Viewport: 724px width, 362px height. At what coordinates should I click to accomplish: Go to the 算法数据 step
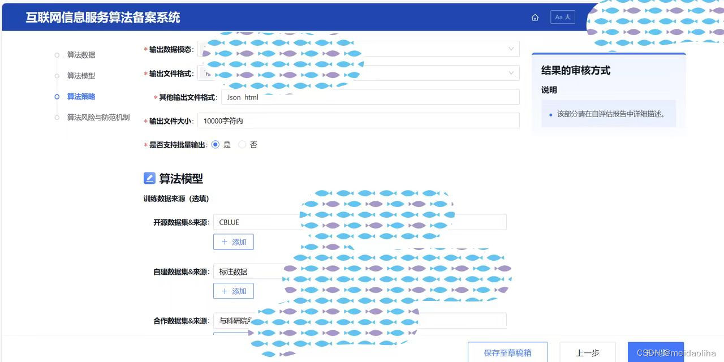[x=81, y=55]
